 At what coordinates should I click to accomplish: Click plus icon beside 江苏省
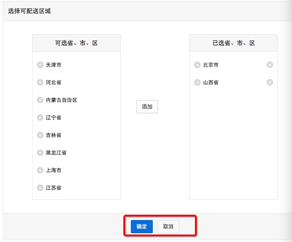click(x=40, y=188)
